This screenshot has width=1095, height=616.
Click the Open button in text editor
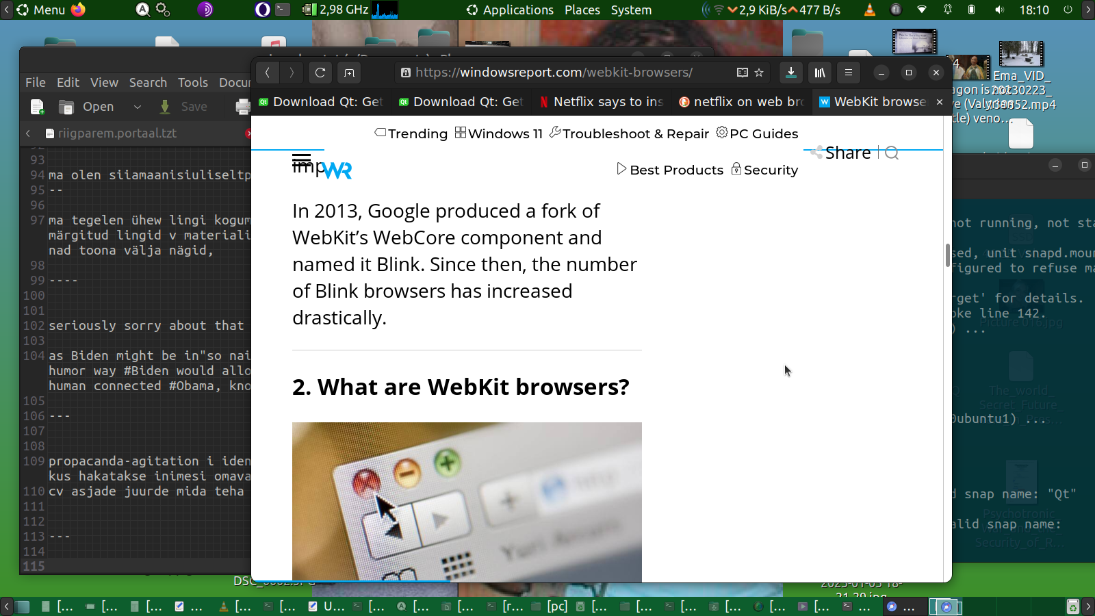87,107
